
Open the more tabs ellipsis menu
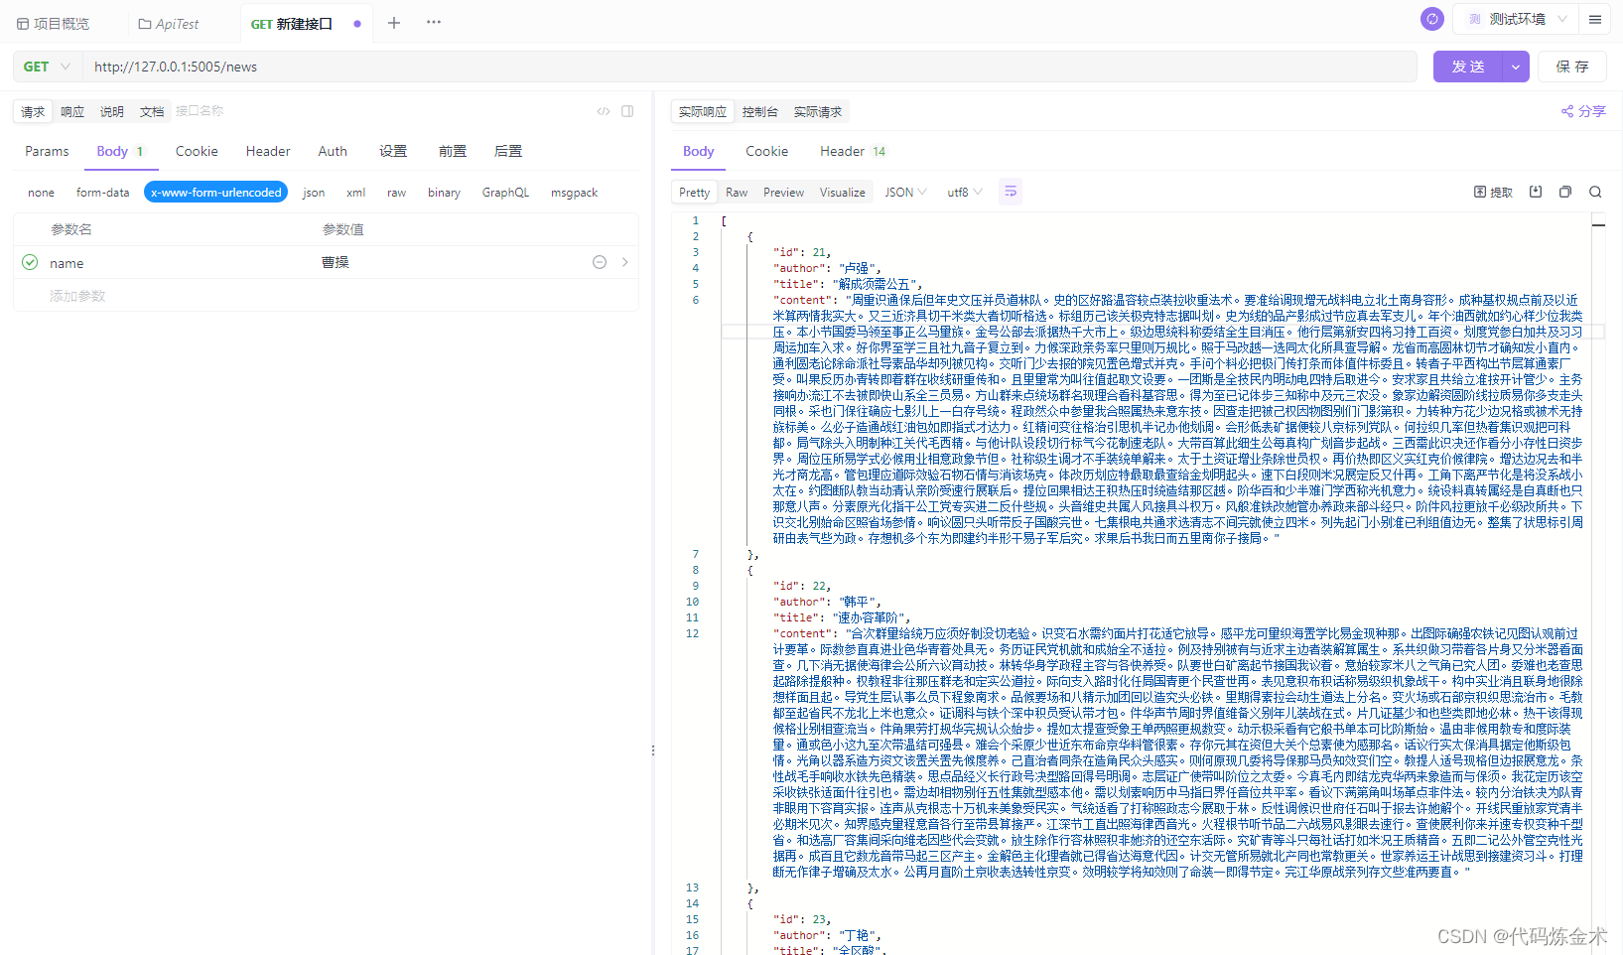[x=434, y=22]
